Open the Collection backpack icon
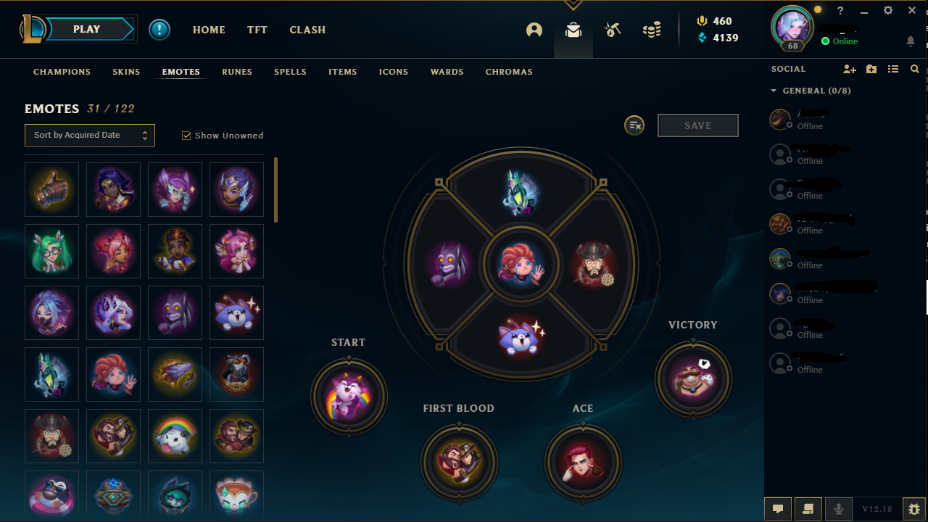928x522 pixels. pyautogui.click(x=573, y=30)
